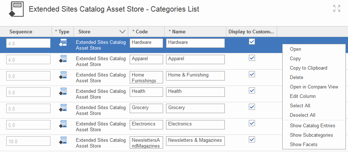Toggle Display to Customers for Electronics row
The image size is (348, 153).
(x=252, y=123)
